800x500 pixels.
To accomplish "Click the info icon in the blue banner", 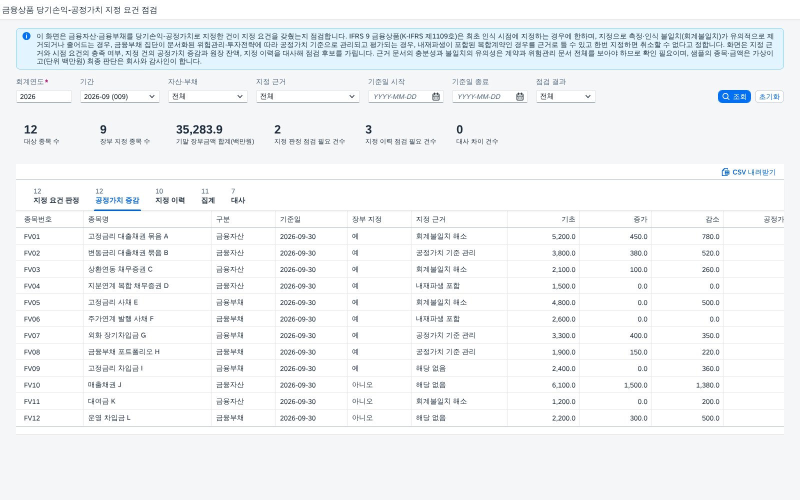I will [26, 36].
